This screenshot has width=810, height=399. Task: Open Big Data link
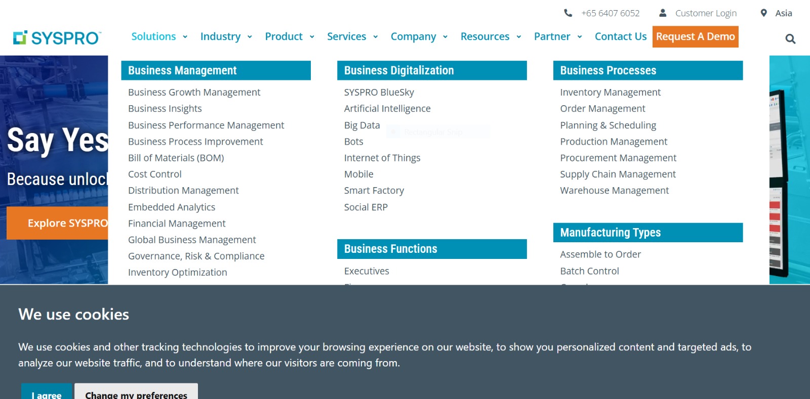362,125
